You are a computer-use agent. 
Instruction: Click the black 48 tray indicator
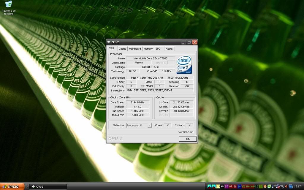click(222, 186)
